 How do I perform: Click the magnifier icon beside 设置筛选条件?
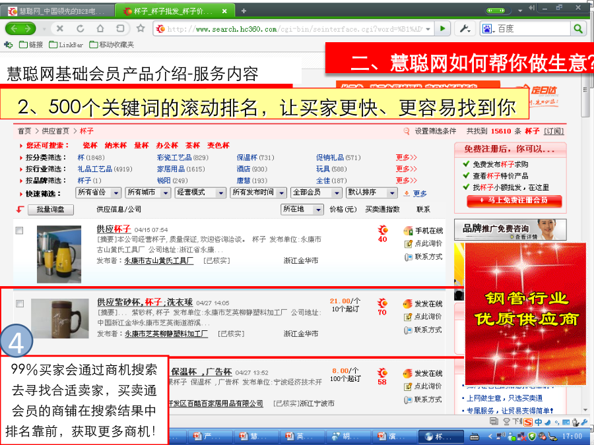coord(407,131)
